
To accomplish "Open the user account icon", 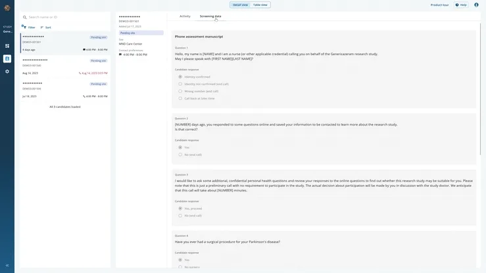I will click(x=476, y=5).
